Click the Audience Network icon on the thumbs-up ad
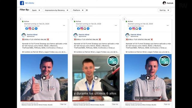192x108 pixels. pos(33,28)
